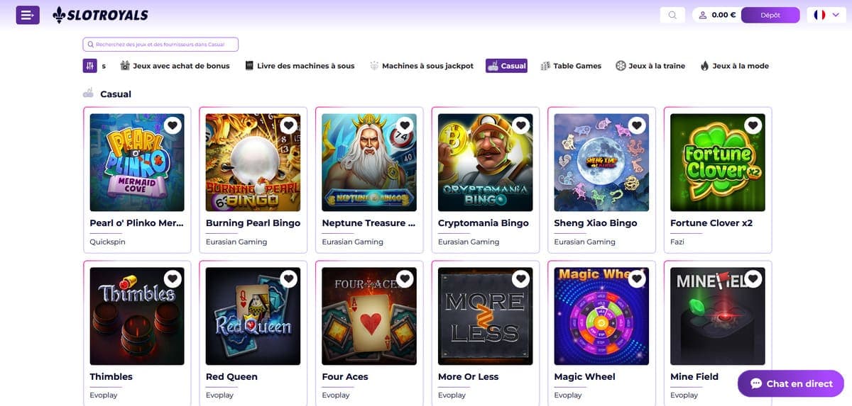Open the hamburger side menu
The height and width of the screenshot is (406, 852).
click(28, 15)
